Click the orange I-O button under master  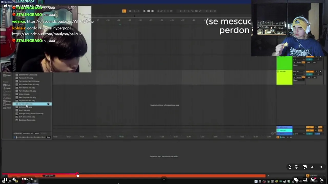click(278, 137)
